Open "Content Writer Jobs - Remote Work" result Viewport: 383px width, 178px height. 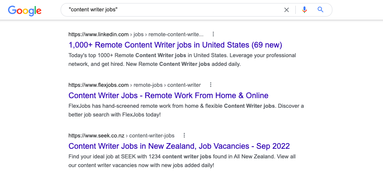168,96
